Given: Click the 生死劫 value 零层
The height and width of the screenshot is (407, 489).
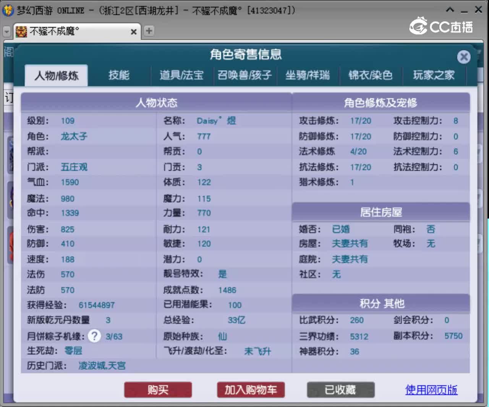Looking at the screenshot, I should [x=73, y=350].
